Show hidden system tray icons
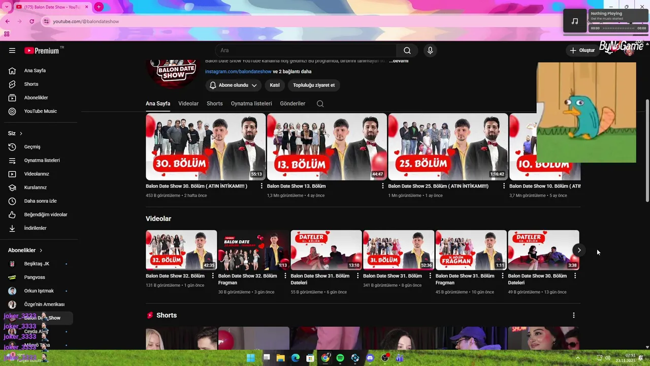This screenshot has height=366, width=650. coord(577,358)
